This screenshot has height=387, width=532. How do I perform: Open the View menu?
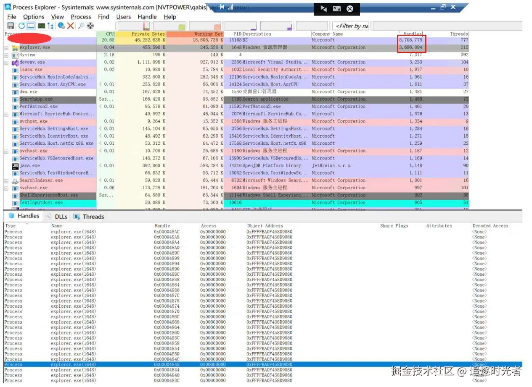point(58,17)
